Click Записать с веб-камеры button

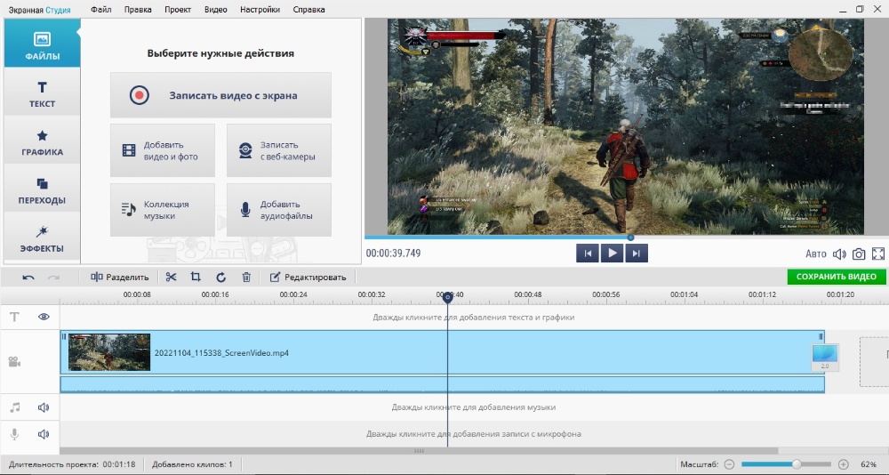[x=279, y=150]
